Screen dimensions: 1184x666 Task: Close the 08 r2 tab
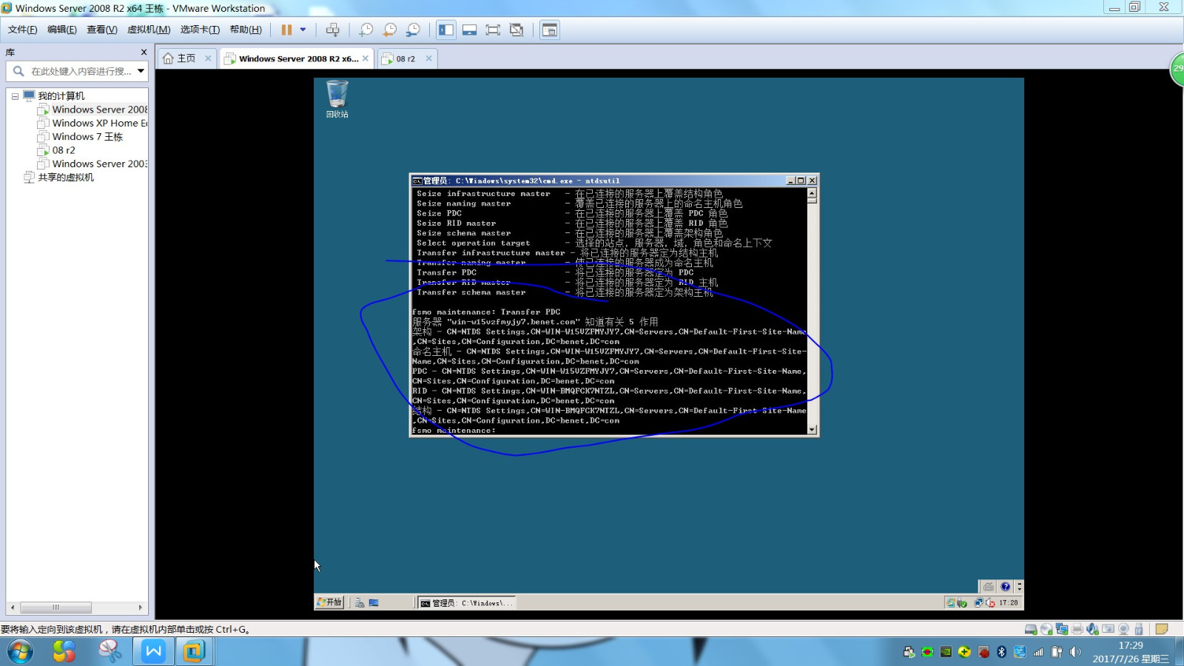tap(428, 58)
